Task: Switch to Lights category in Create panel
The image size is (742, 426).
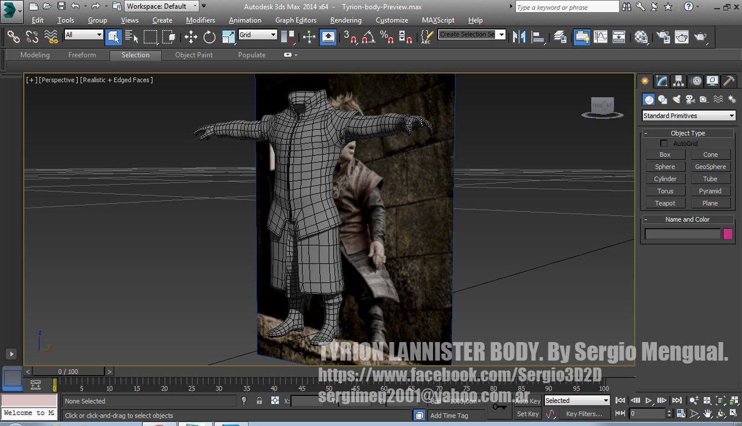Action: (676, 99)
